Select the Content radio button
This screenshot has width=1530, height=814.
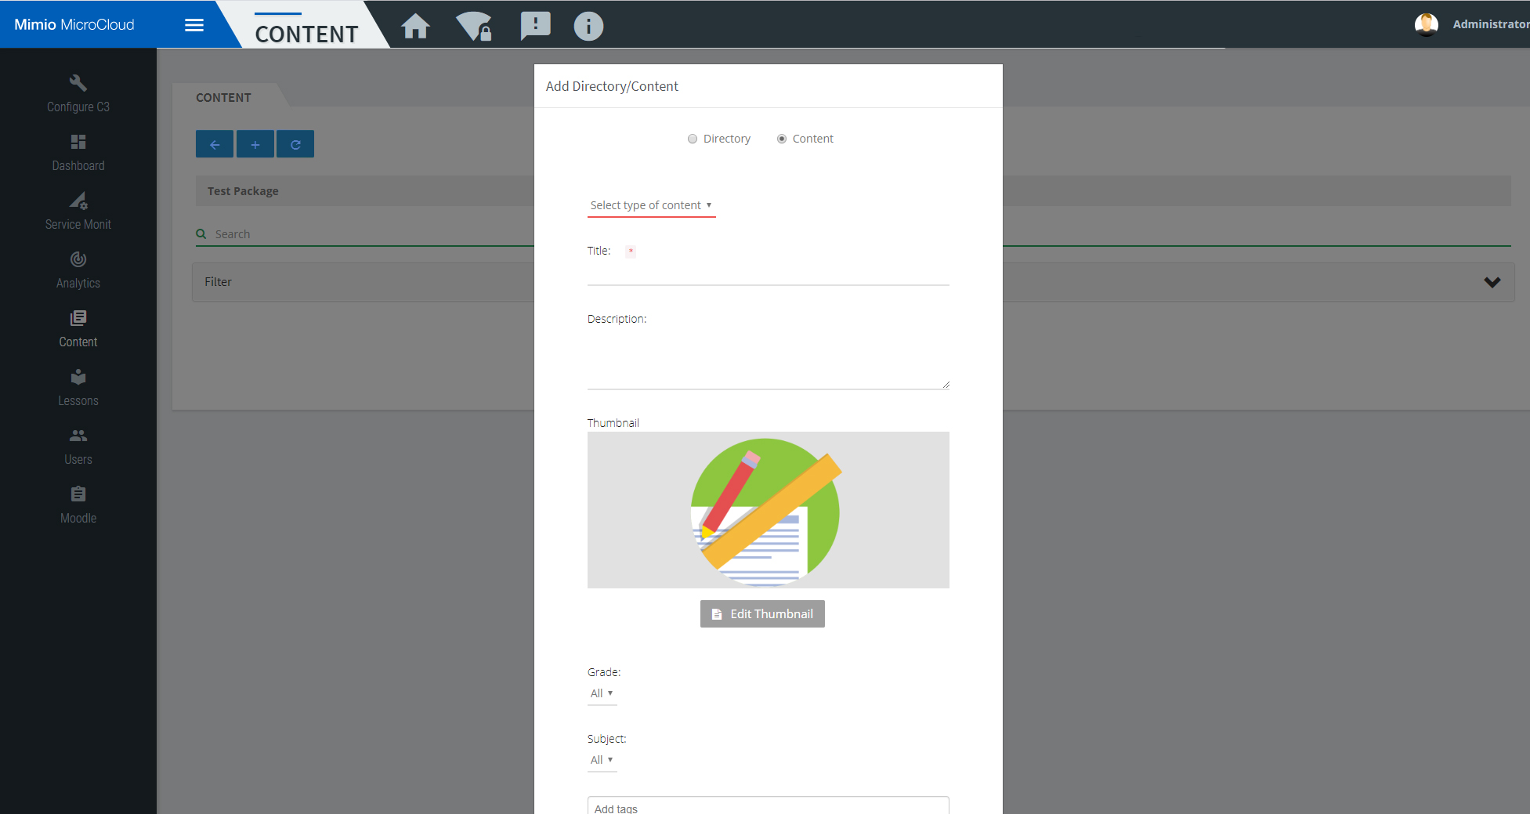point(782,139)
